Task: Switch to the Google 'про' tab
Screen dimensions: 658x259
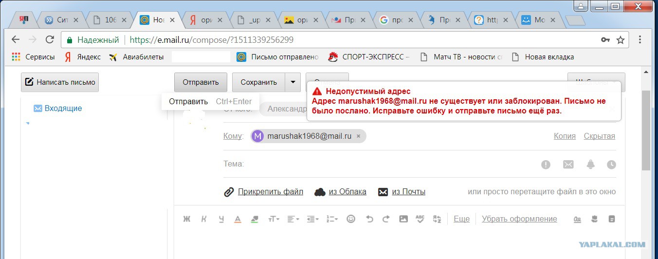Action: click(x=397, y=20)
